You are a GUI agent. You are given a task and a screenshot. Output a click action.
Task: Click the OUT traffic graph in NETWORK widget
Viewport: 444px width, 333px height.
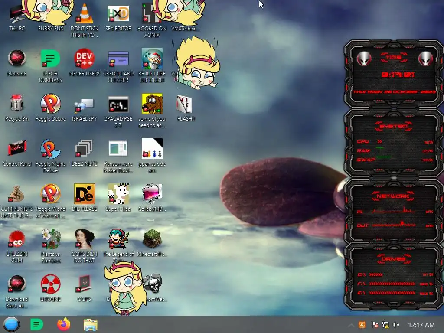(394, 225)
